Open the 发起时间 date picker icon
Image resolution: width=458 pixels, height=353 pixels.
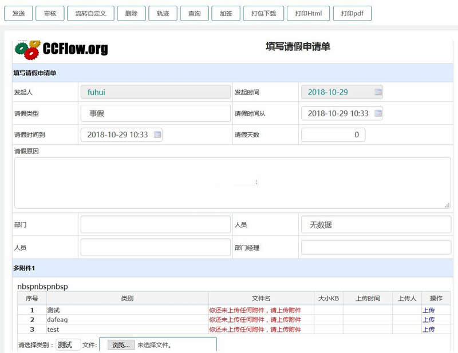(x=377, y=92)
